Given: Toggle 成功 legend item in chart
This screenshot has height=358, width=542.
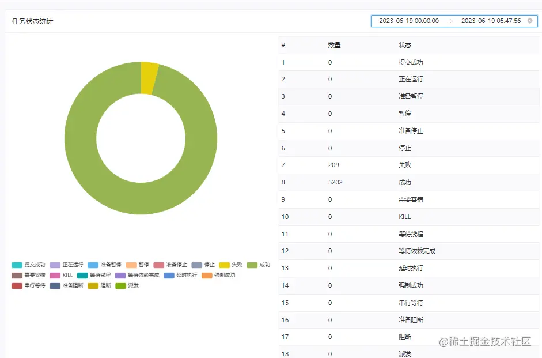Looking at the screenshot, I should 258,265.
